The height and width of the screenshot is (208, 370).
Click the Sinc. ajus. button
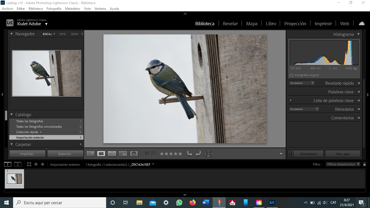343,154
